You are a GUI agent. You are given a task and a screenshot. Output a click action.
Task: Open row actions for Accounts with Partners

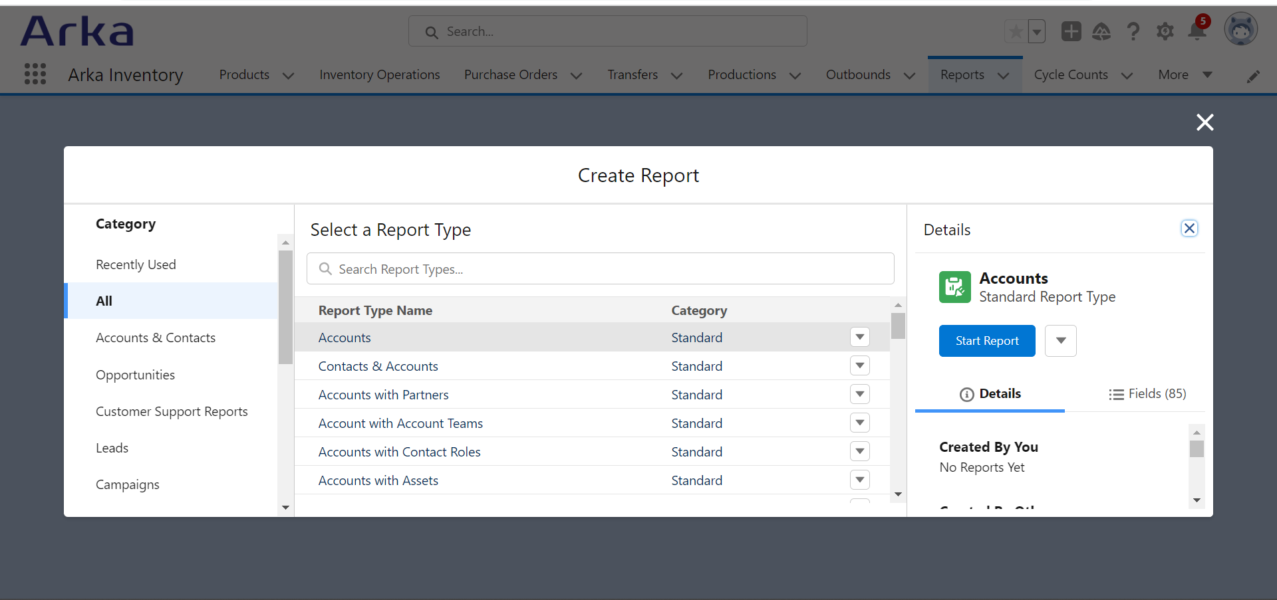860,394
